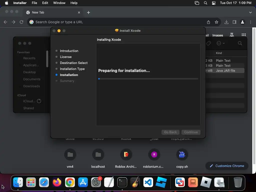Open the Trash in the Dock
Image resolution: width=256 pixels, height=192 pixels.
click(238, 182)
